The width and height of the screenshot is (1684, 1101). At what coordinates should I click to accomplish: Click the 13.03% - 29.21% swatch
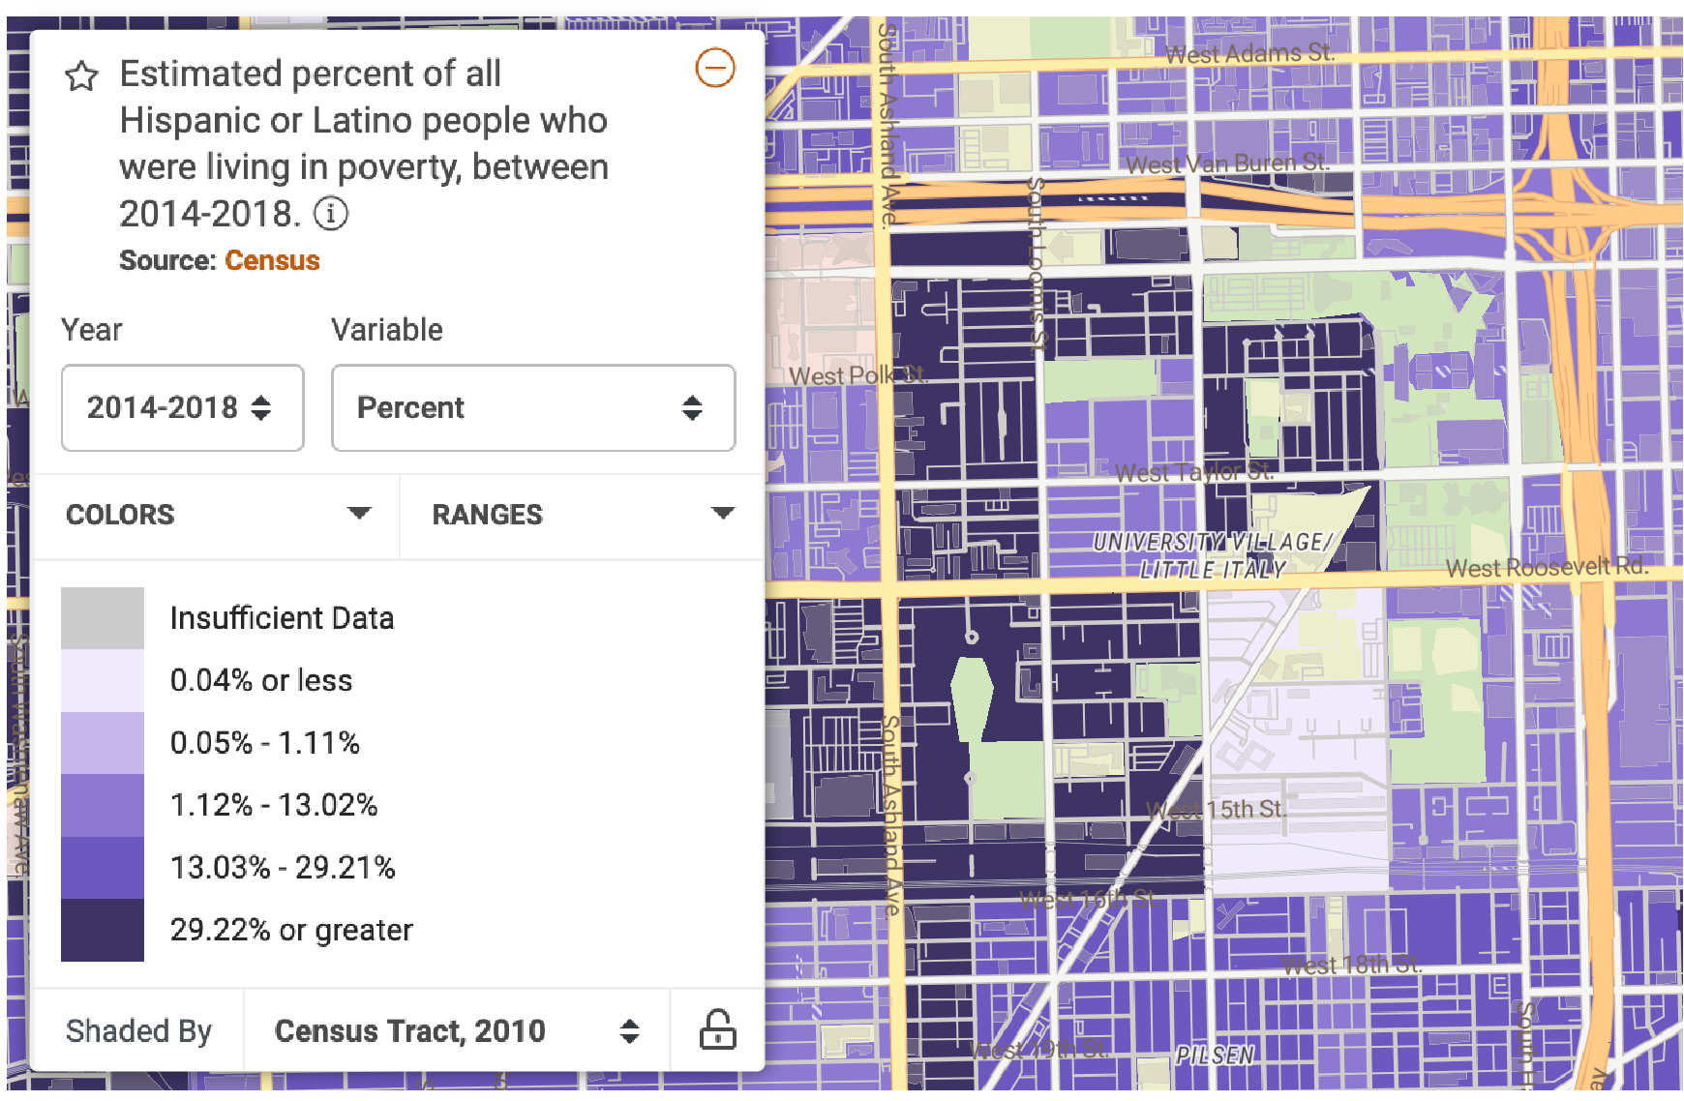click(103, 868)
